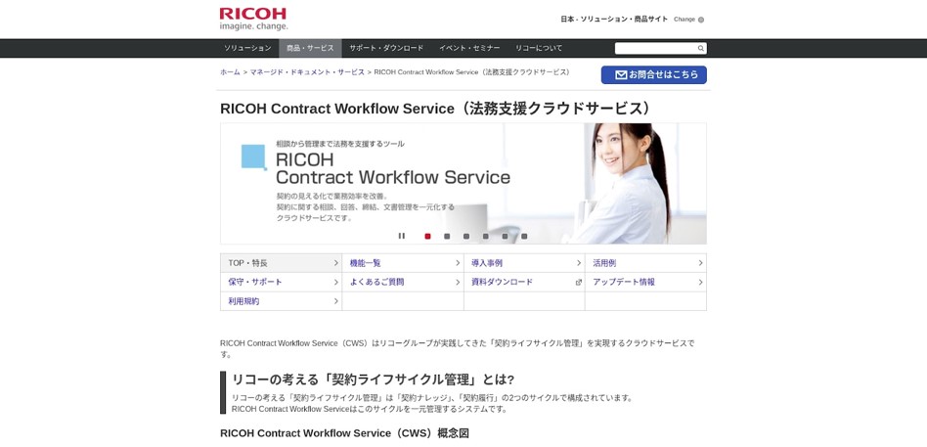Click the chevron next to 機能一覧

458,263
